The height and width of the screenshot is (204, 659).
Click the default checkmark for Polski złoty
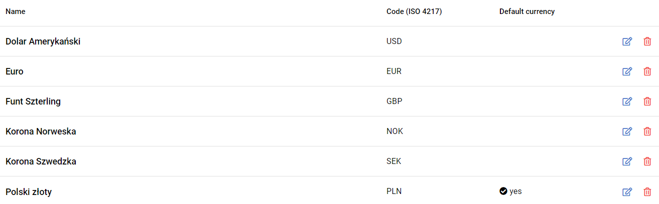click(503, 191)
